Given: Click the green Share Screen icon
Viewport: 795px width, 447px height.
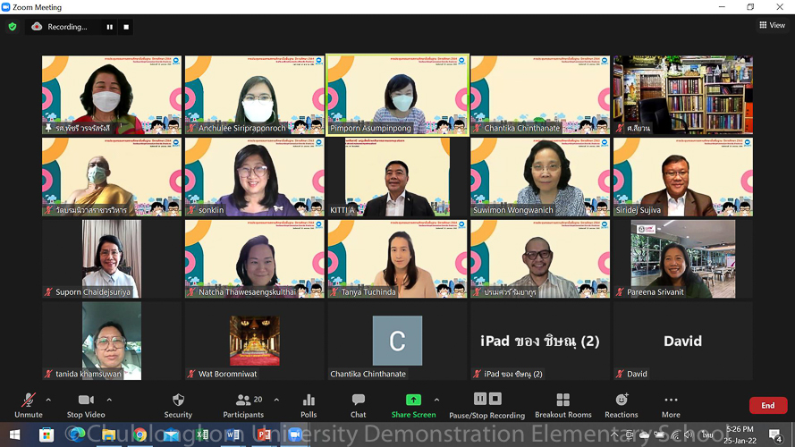Looking at the screenshot, I should [x=413, y=400].
